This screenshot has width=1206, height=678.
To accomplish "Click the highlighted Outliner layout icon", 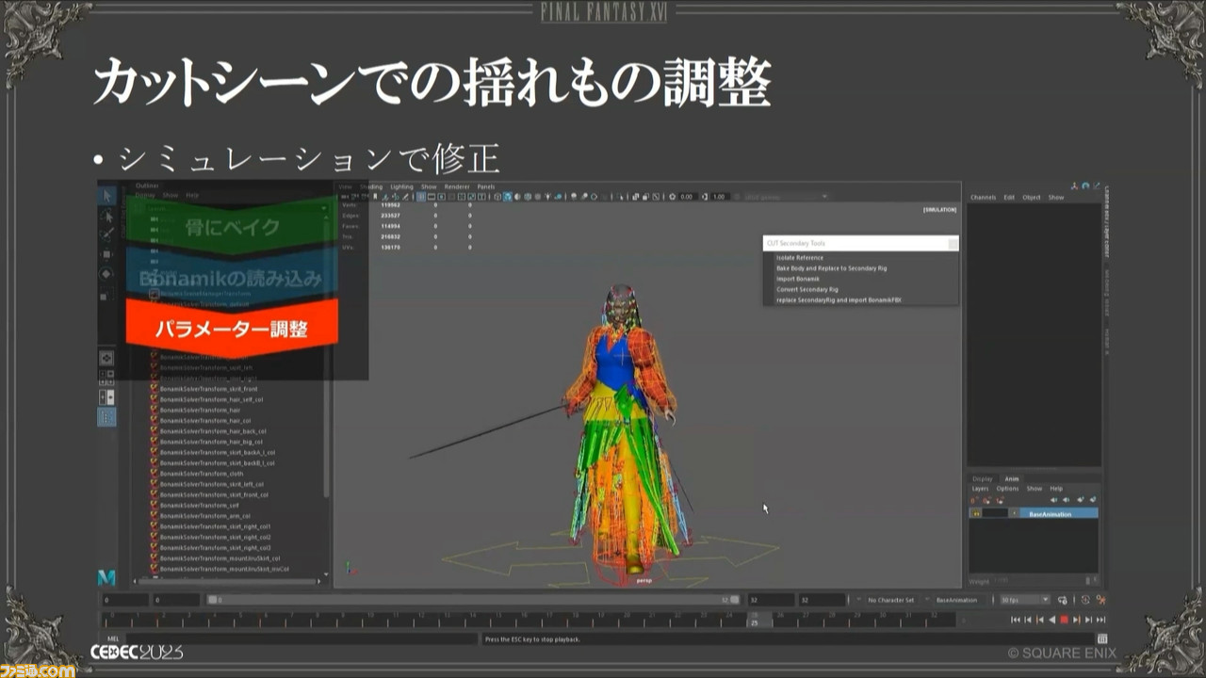I will [x=107, y=416].
